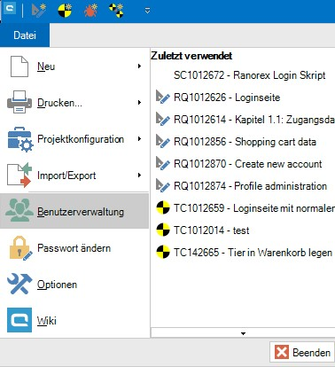Expand the Import/Export submenu arrow
This screenshot has width=335, height=367.
click(139, 176)
